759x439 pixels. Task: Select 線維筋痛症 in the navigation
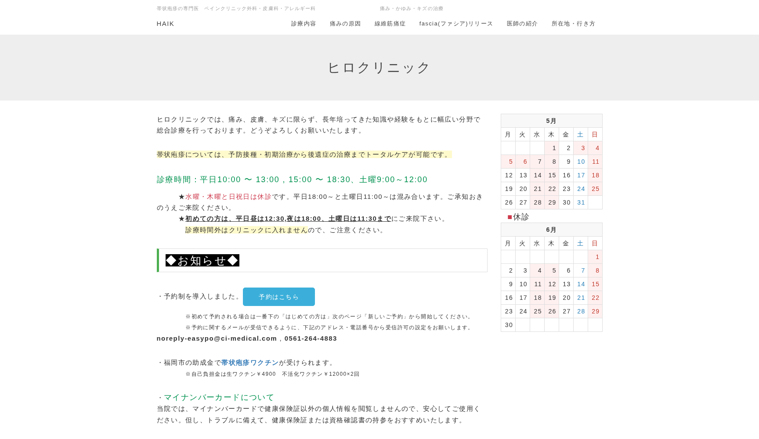390,24
